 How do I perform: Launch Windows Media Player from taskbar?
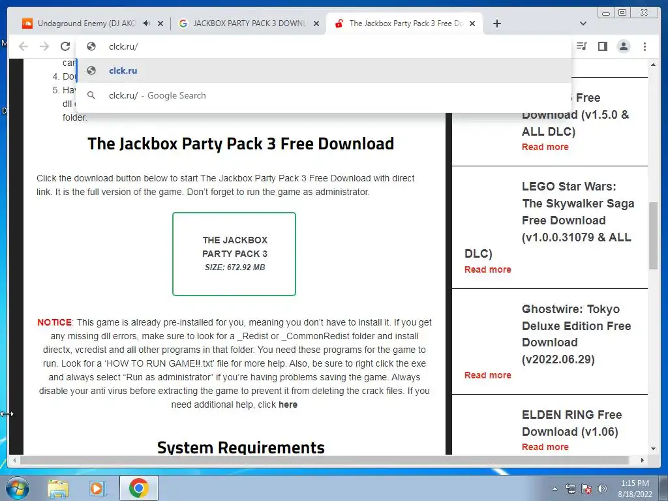coord(97,488)
